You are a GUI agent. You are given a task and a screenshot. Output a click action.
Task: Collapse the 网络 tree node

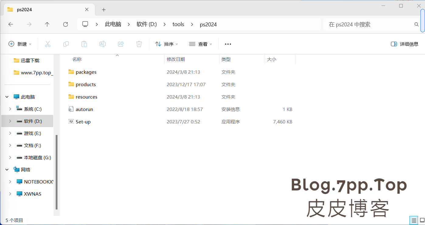(x=7, y=170)
